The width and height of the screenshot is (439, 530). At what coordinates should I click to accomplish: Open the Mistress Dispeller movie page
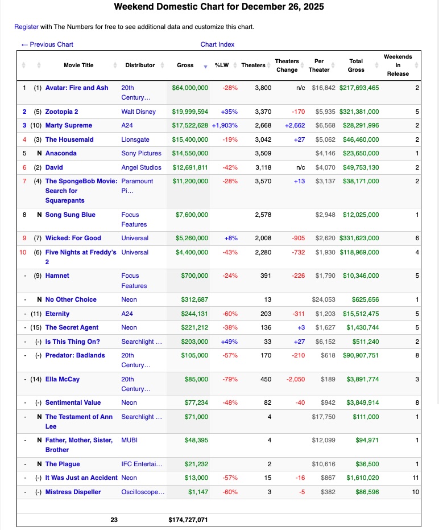click(x=73, y=492)
